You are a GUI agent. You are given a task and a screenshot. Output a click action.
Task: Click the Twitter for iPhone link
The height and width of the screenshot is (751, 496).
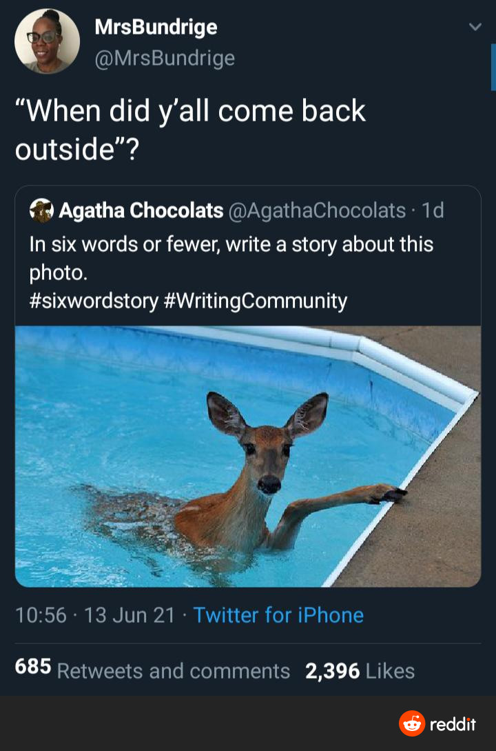tap(278, 614)
